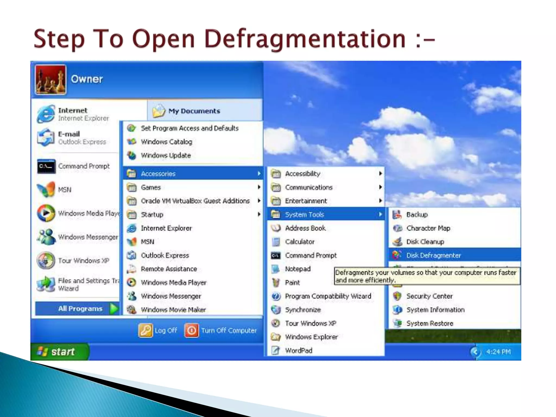Select System Restore menu entry
This screenshot has width=556, height=417.
pos(429,323)
